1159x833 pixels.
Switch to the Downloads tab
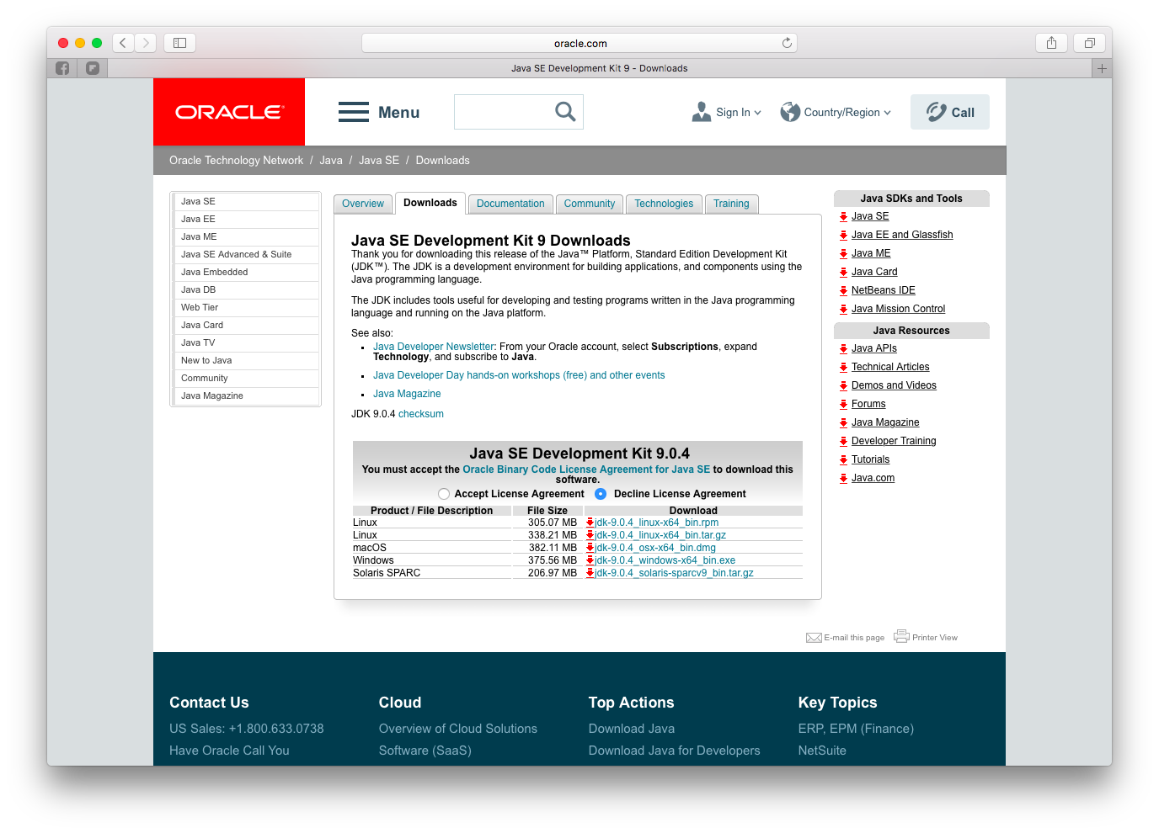coord(430,203)
